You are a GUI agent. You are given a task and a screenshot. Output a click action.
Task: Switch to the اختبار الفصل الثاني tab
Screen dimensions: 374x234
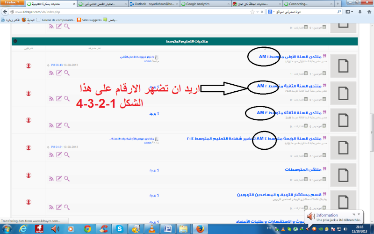click(x=102, y=4)
